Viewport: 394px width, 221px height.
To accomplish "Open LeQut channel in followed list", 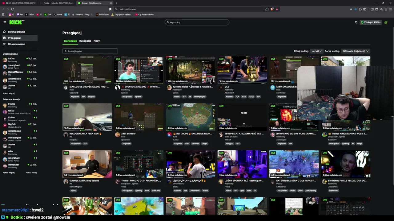I will (x=20, y=60).
